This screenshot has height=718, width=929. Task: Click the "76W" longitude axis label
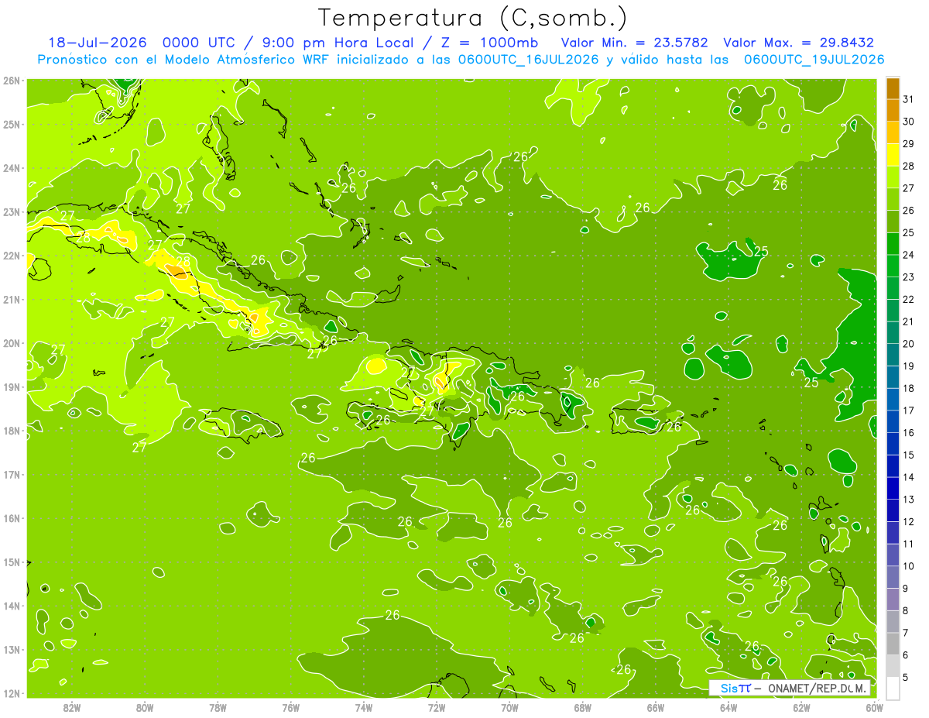click(291, 707)
